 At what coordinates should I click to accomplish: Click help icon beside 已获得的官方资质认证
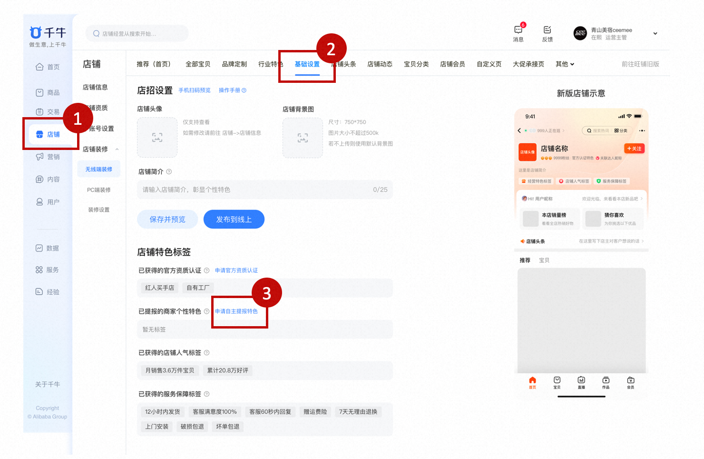(x=206, y=270)
